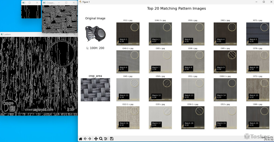Reset the plot to the original view
274x142 pixels.
coord(81,139)
